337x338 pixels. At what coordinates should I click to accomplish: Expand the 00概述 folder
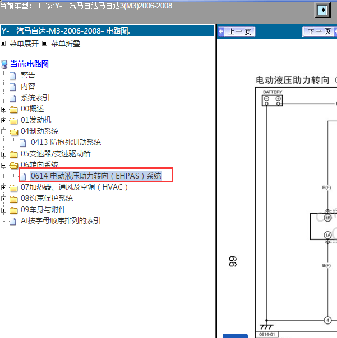(3, 109)
